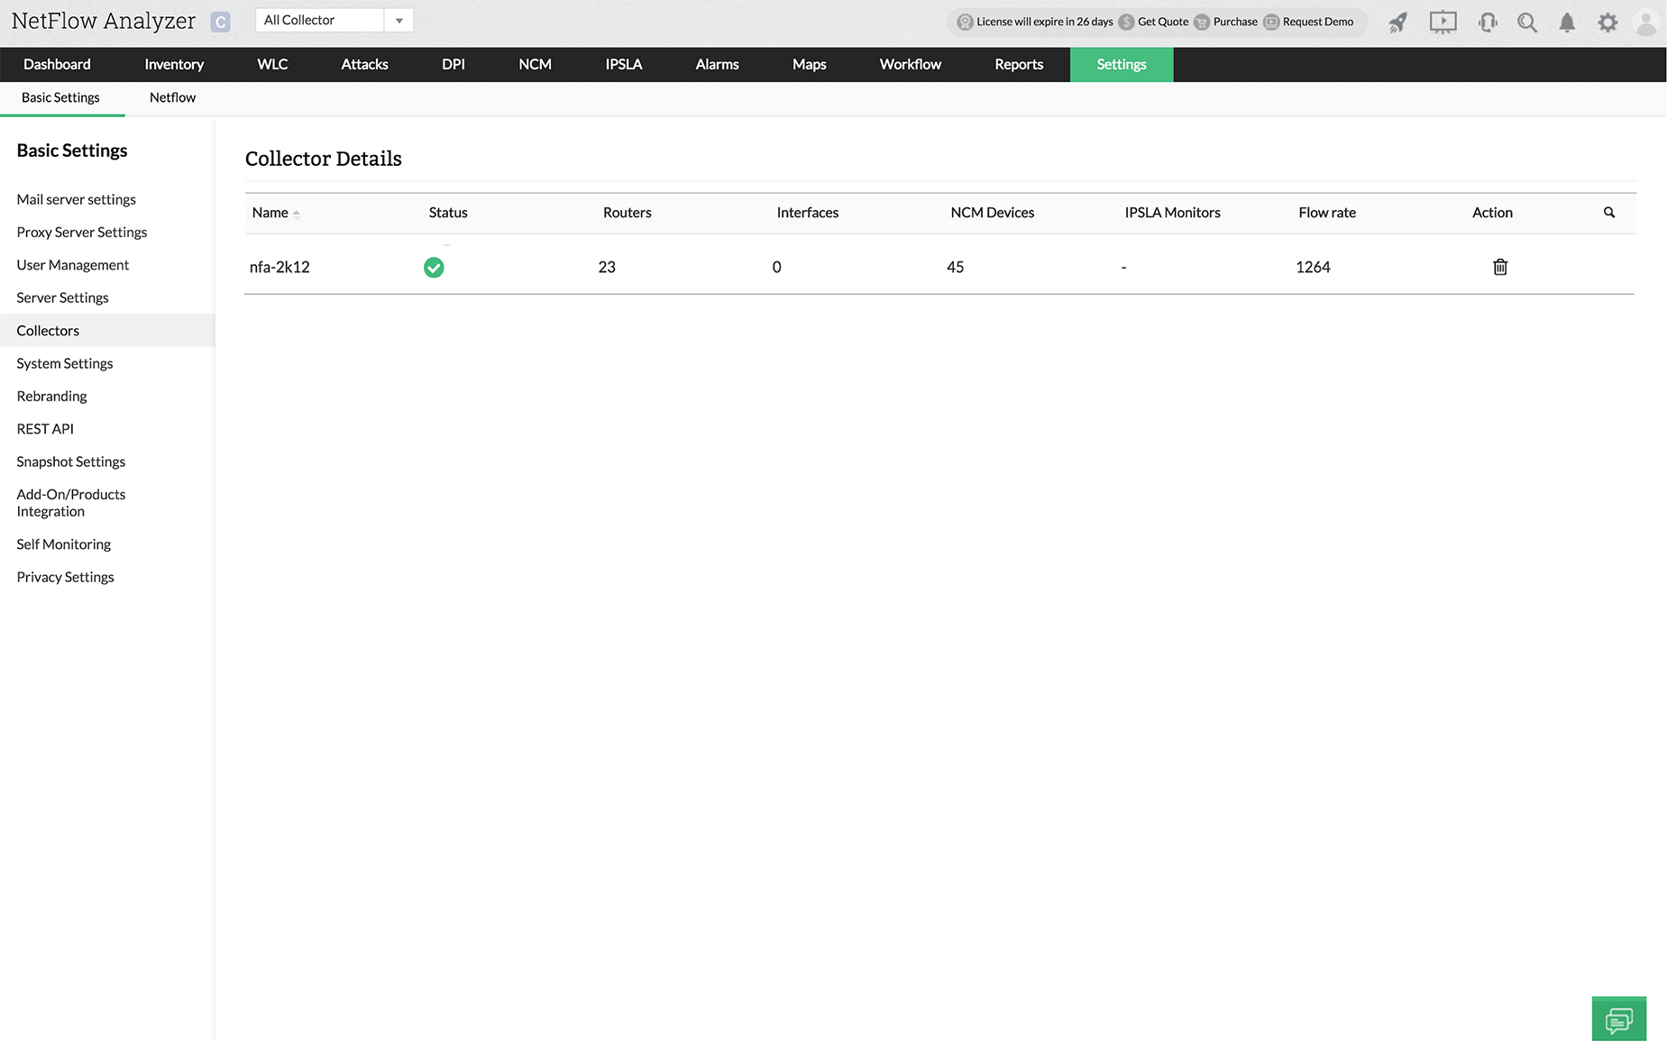
Task: Select Collectors in sidebar
Action: pyautogui.click(x=107, y=331)
